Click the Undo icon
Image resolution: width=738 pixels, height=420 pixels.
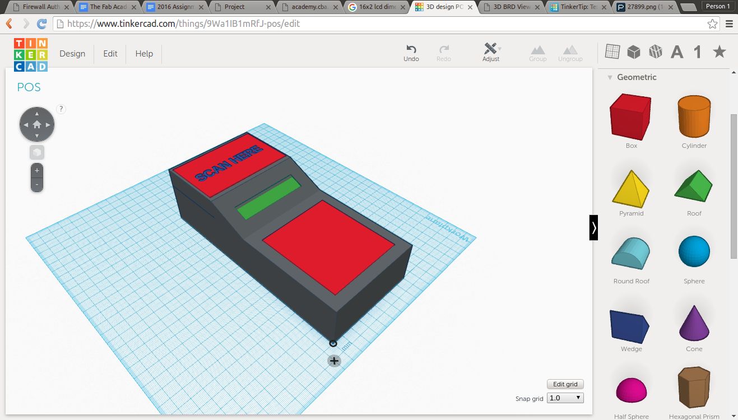click(x=411, y=49)
